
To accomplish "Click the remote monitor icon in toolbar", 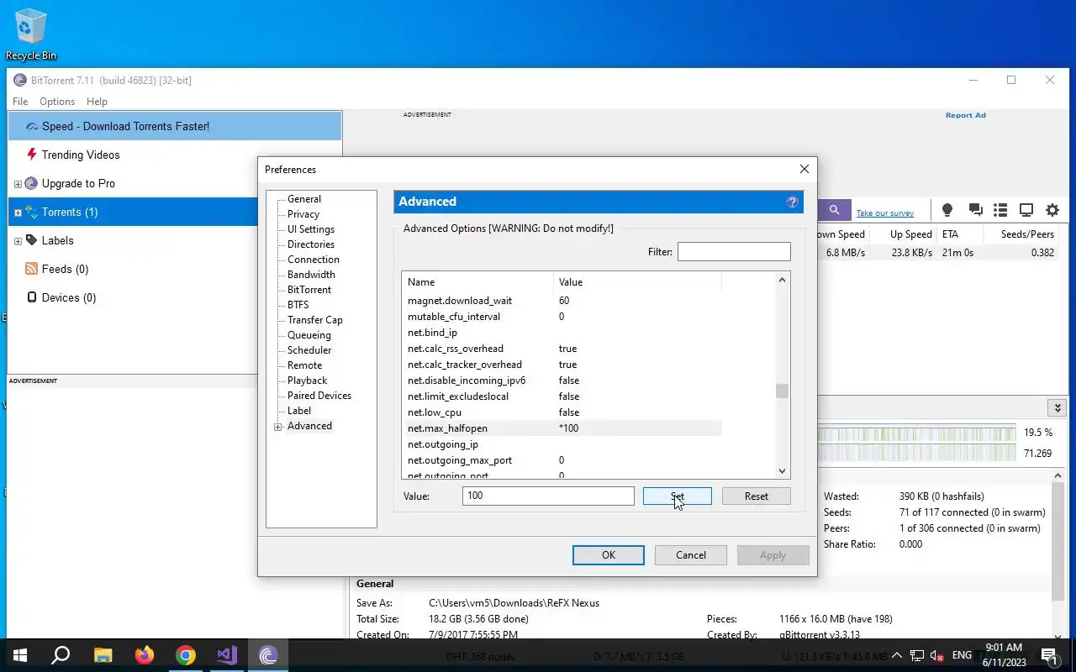I will pos(1026,210).
